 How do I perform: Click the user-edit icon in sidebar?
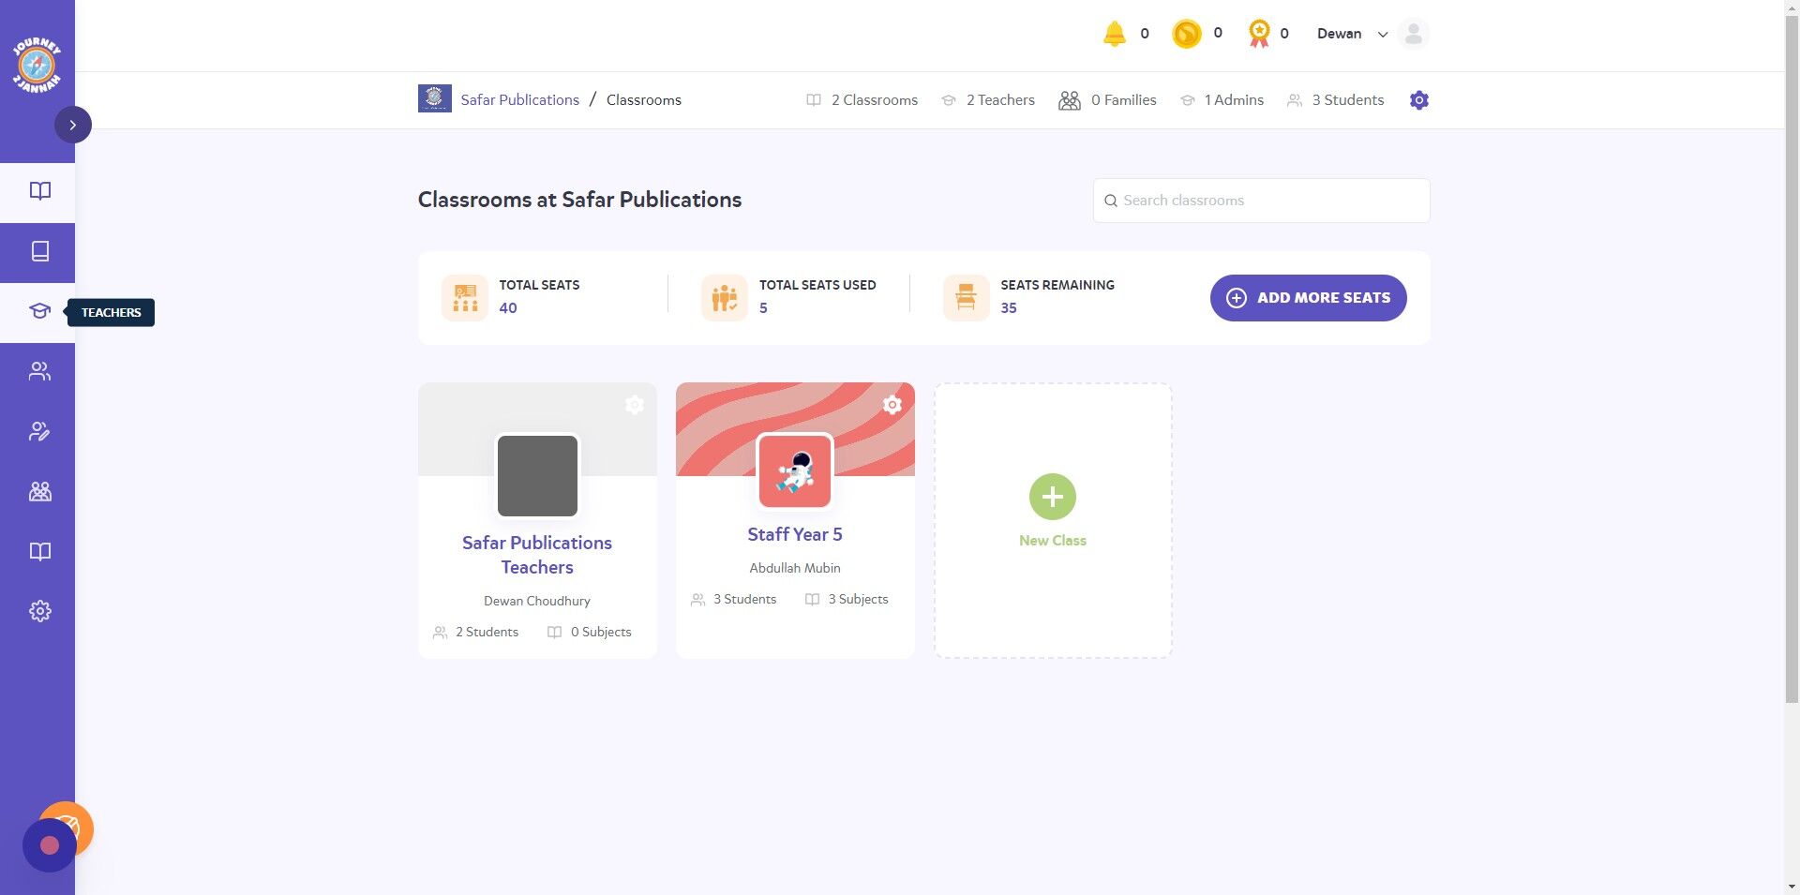coord(39,431)
